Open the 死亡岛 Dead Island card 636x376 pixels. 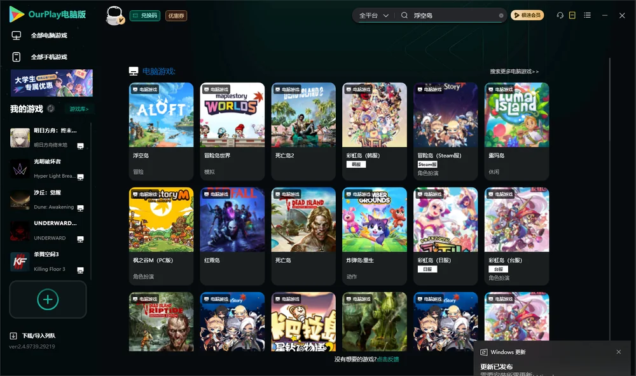pos(303,236)
